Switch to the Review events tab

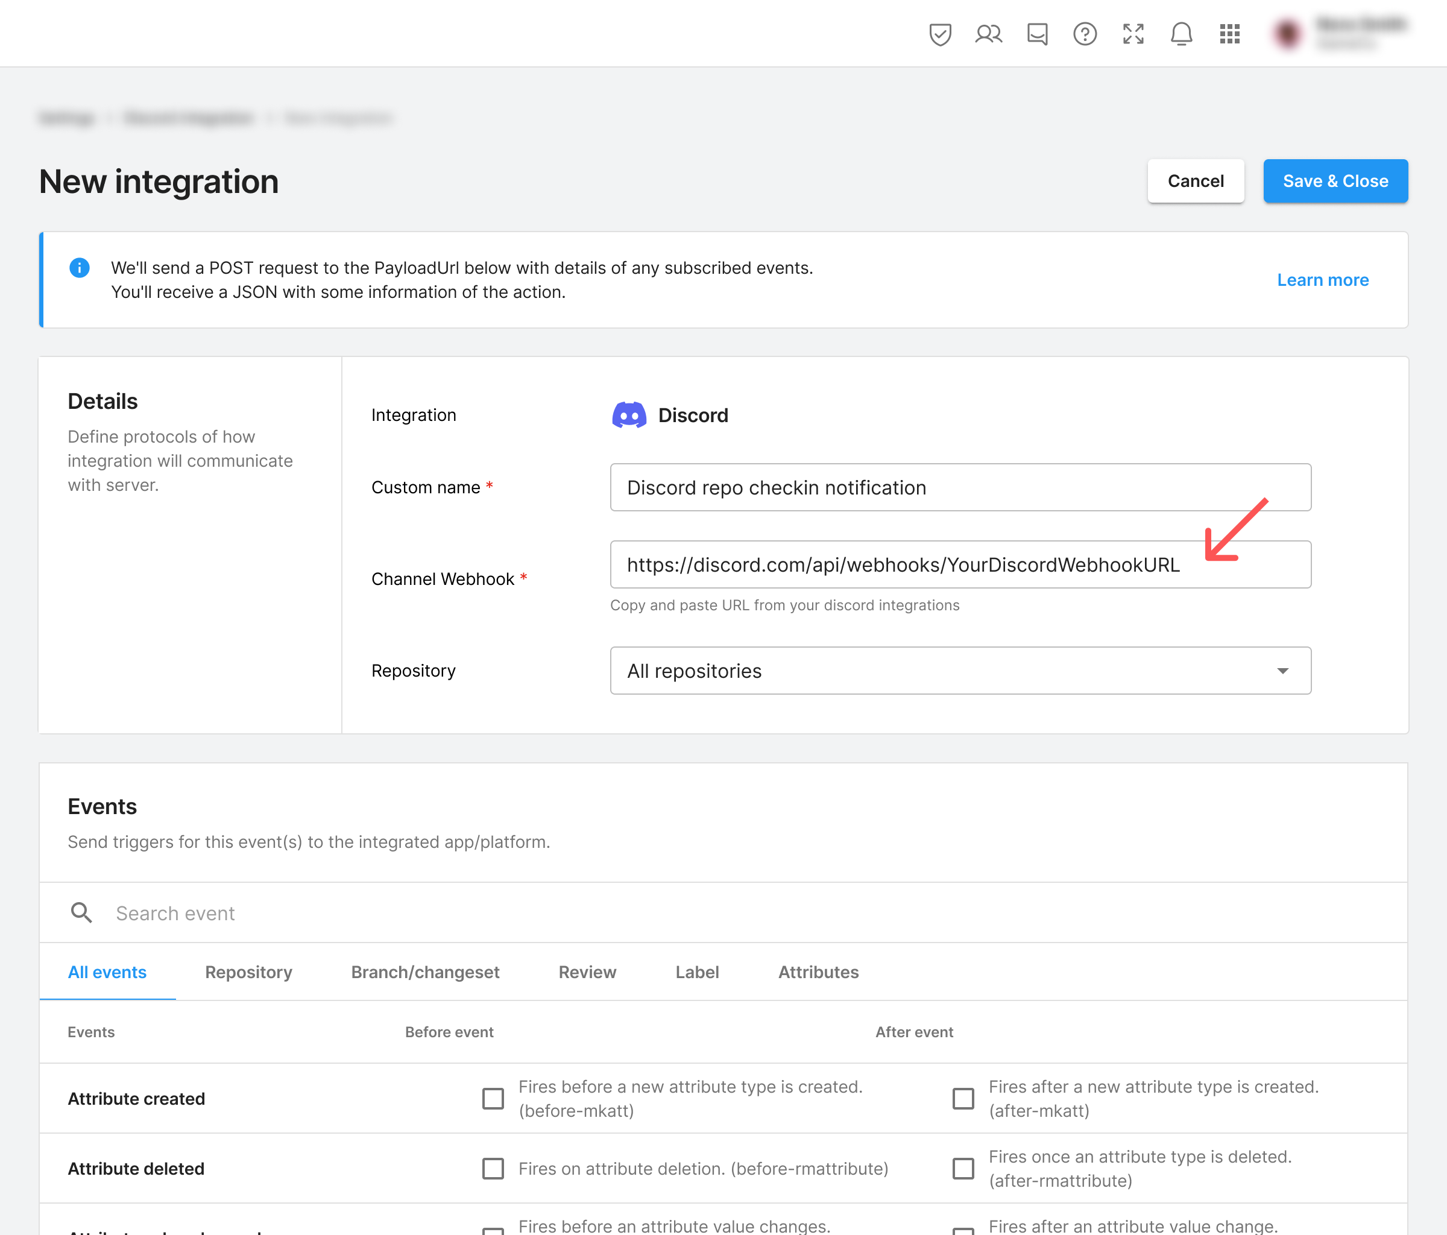coord(588,971)
